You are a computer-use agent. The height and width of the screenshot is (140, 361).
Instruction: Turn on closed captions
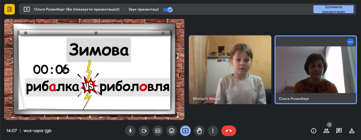tap(158, 131)
